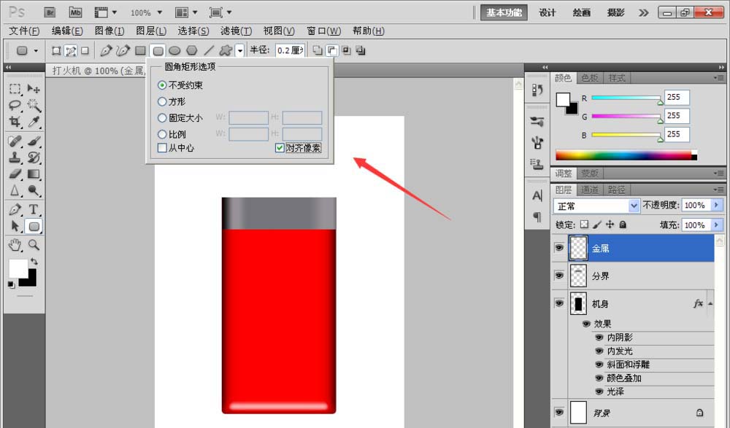Pick a color from the rainbow spectrum bar

pos(624,155)
